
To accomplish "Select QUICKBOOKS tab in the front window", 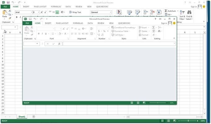I will pyautogui.click(x=124, y=23).
